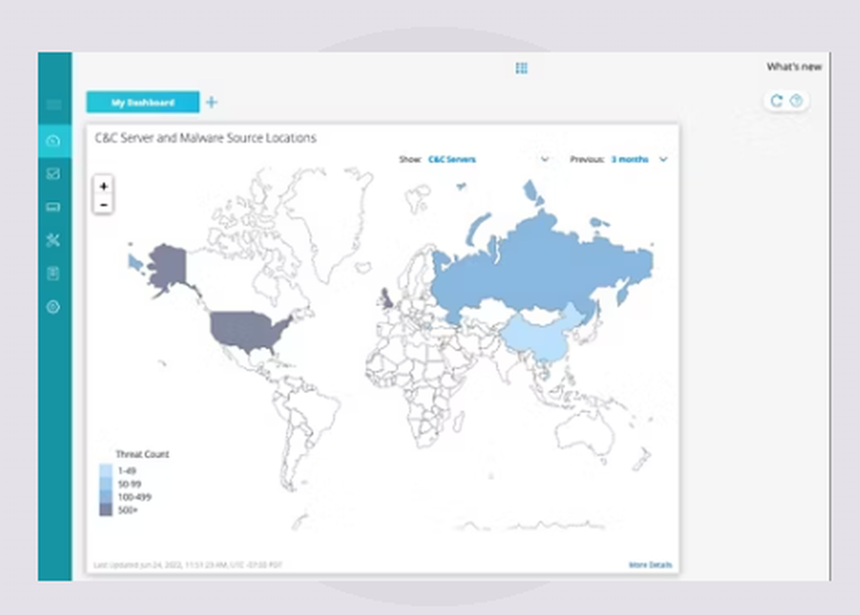This screenshot has width=860, height=615.
Task: Click the Threat Count legend heading
Action: 142,453
